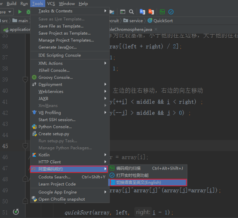Viewport: 238px width, 218px height.
Task: Collapse the code fold marker at line 39
Action: (25, 80)
